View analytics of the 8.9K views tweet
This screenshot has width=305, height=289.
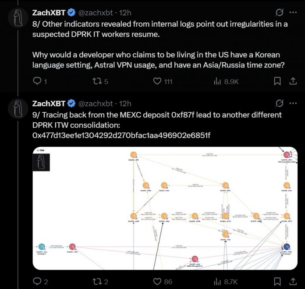[x=217, y=81]
